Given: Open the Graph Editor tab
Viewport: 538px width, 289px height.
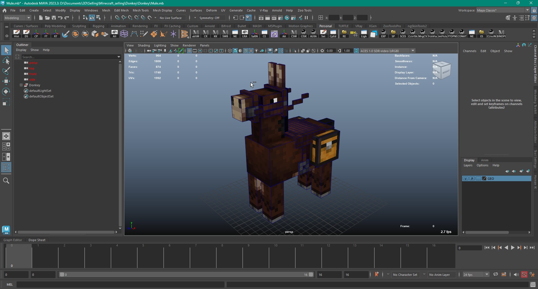Looking at the screenshot, I should pos(12,240).
